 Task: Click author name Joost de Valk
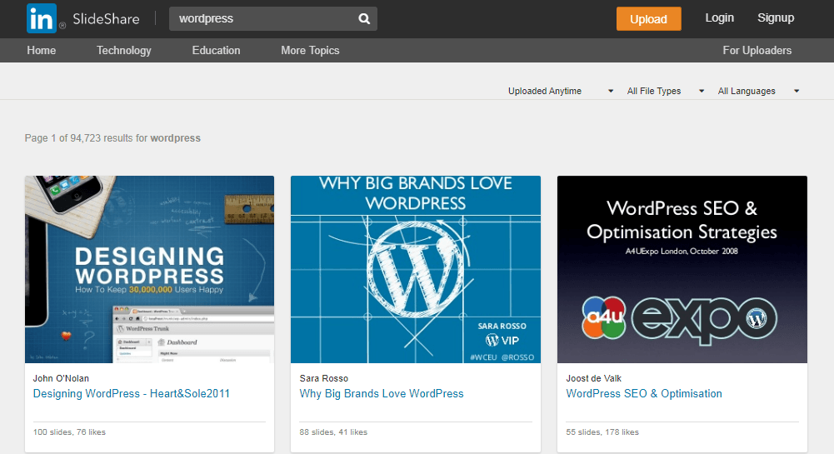click(x=593, y=378)
